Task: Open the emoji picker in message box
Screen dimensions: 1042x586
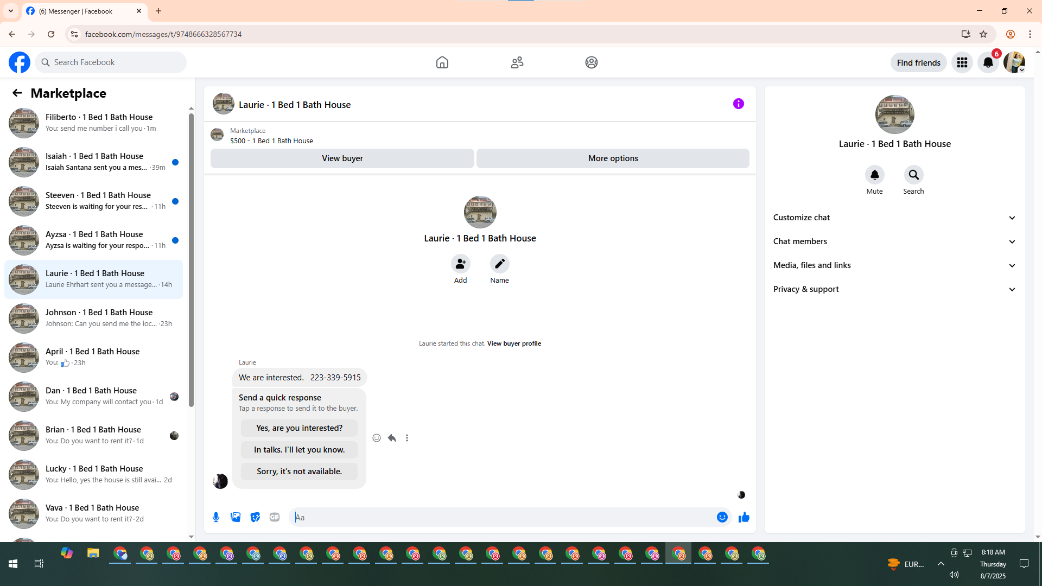Action: tap(722, 517)
